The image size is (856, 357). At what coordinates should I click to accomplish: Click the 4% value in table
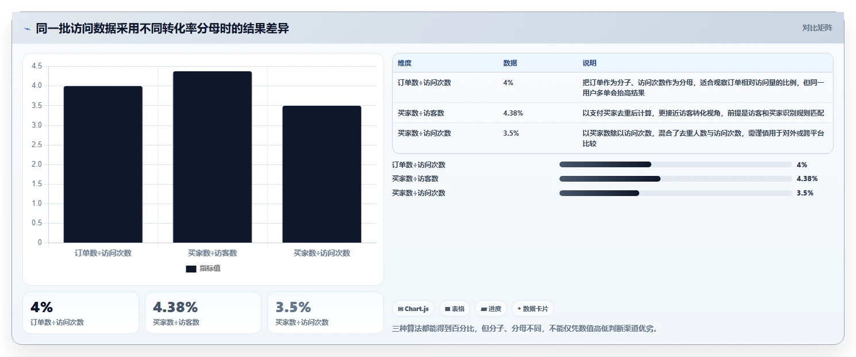[x=508, y=83]
